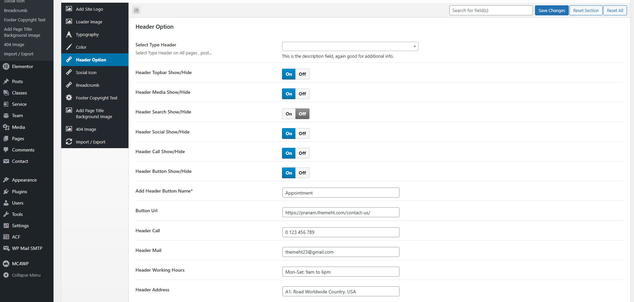634x302 pixels.
Task: Open the Social Icon settings section
Action: [x=86, y=72]
